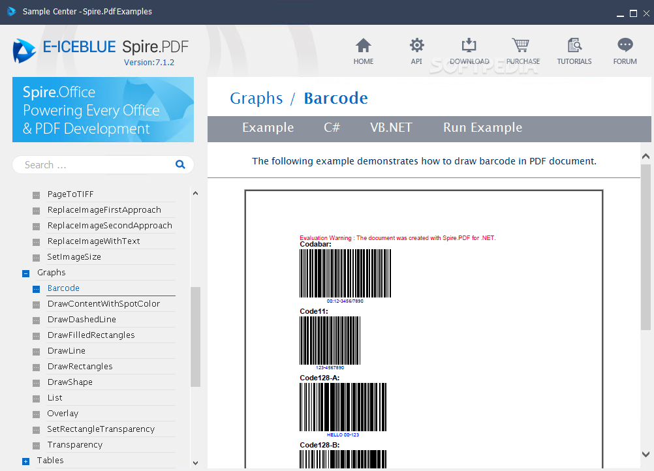Click the icon beside DrawContentWithSpotColor
Viewport: 654px width, 471px height.
(37, 305)
